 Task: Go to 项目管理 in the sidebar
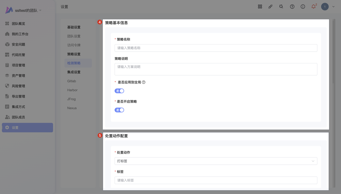pyautogui.click(x=18, y=65)
